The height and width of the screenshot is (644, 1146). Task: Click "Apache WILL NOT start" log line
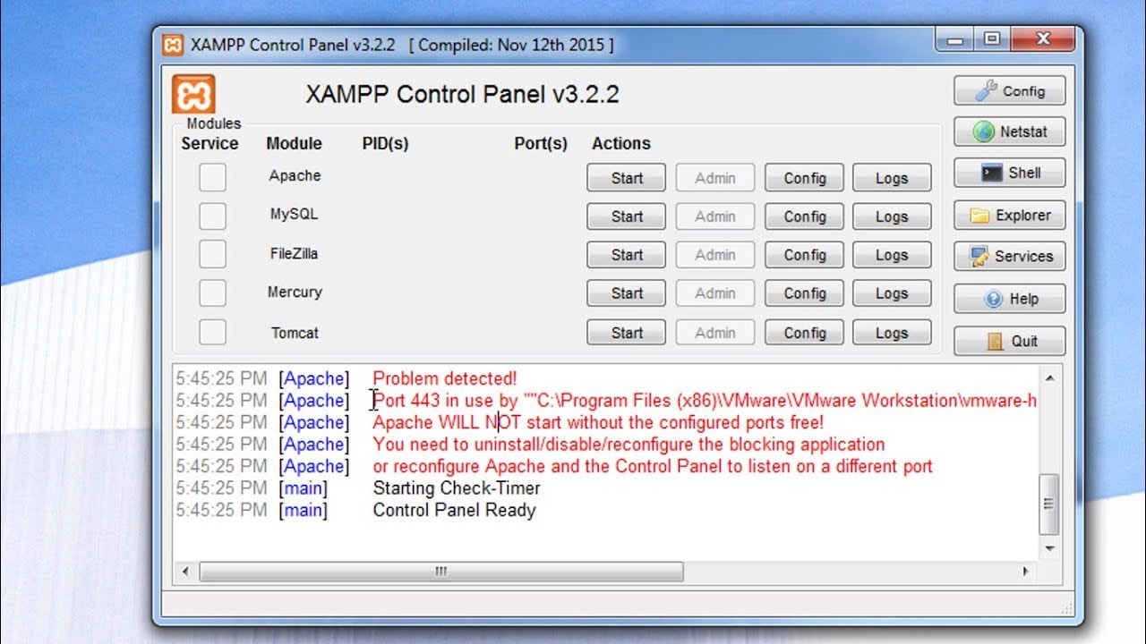(598, 422)
